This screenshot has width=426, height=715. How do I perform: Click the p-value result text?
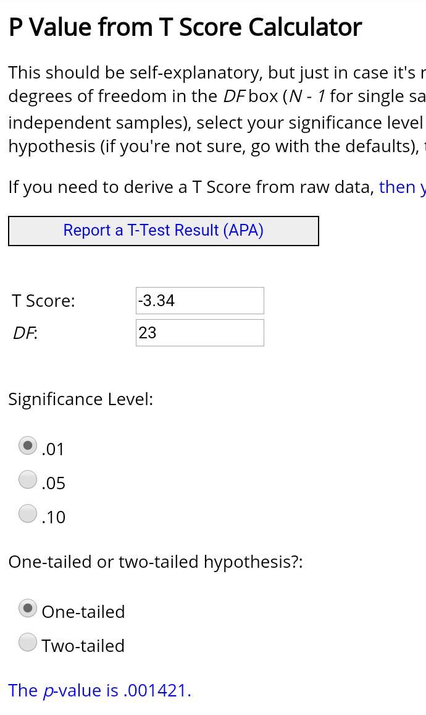[99, 691]
